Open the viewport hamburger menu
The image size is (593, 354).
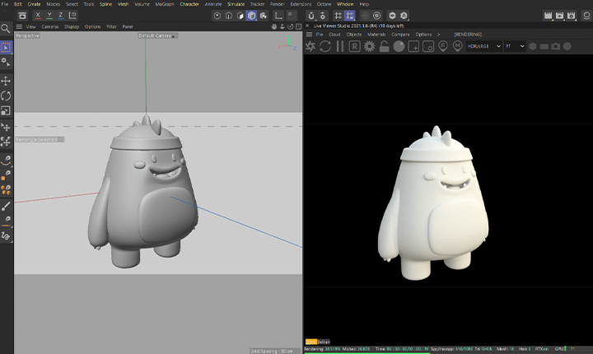(19, 26)
